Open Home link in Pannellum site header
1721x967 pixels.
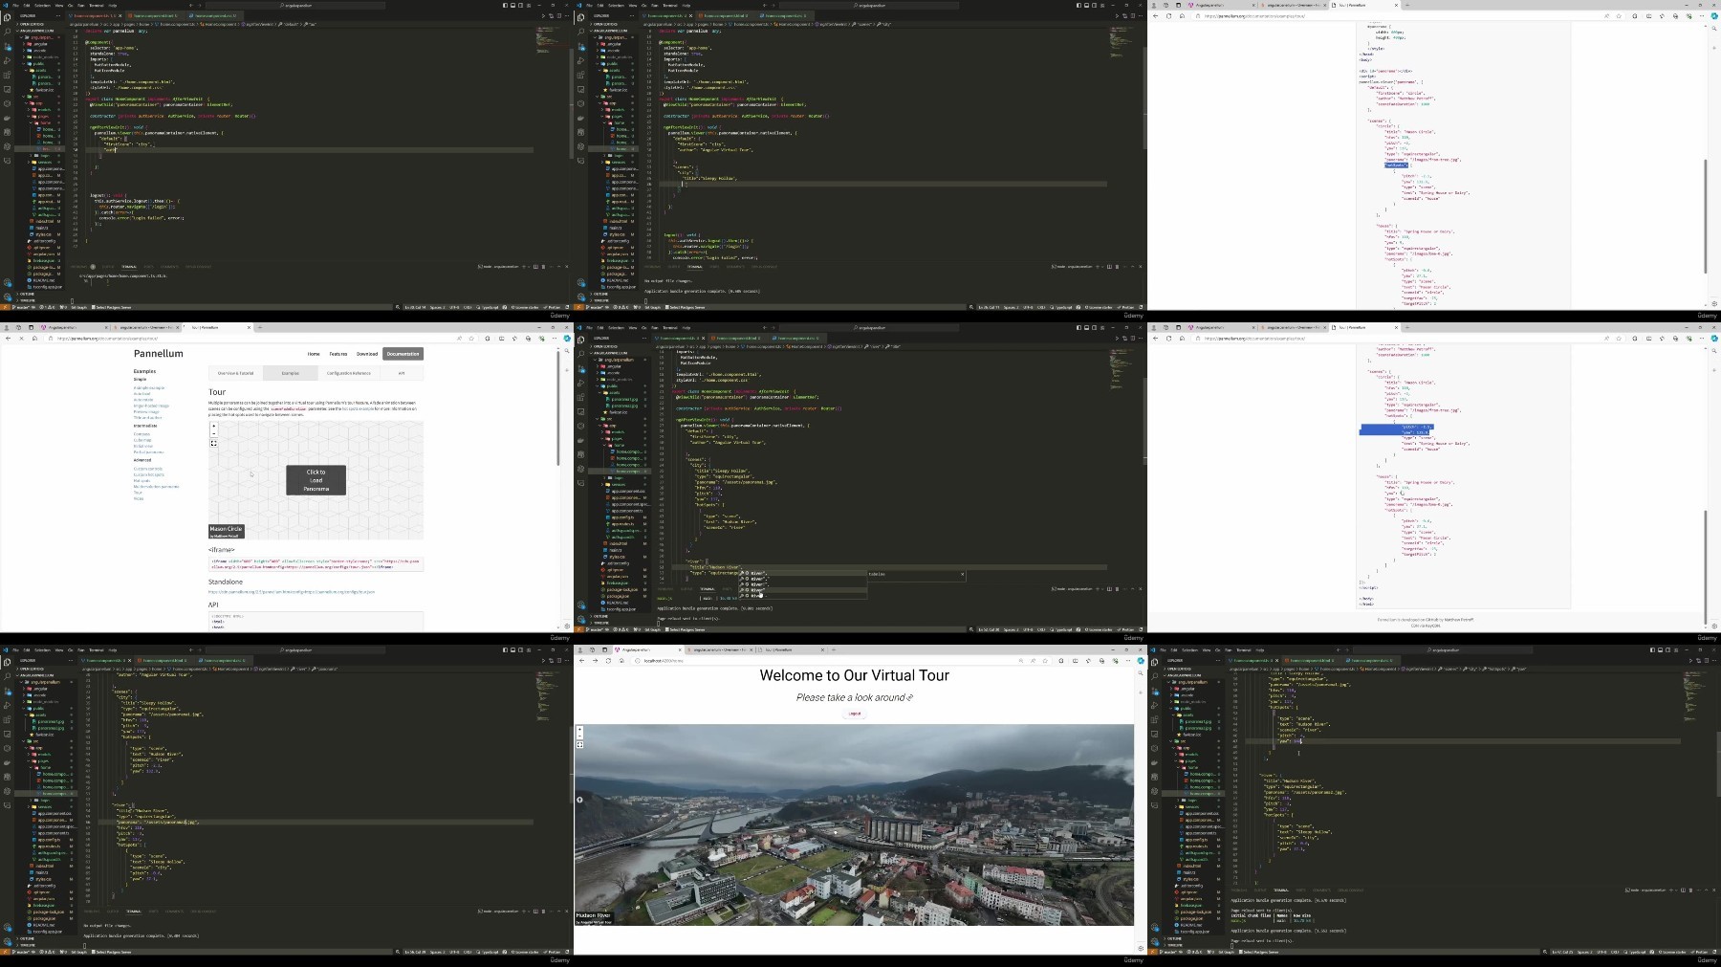coord(314,354)
